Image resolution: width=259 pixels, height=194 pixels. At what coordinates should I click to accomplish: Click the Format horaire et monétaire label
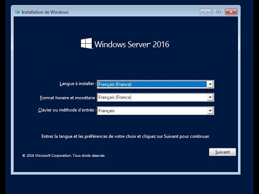click(x=68, y=98)
